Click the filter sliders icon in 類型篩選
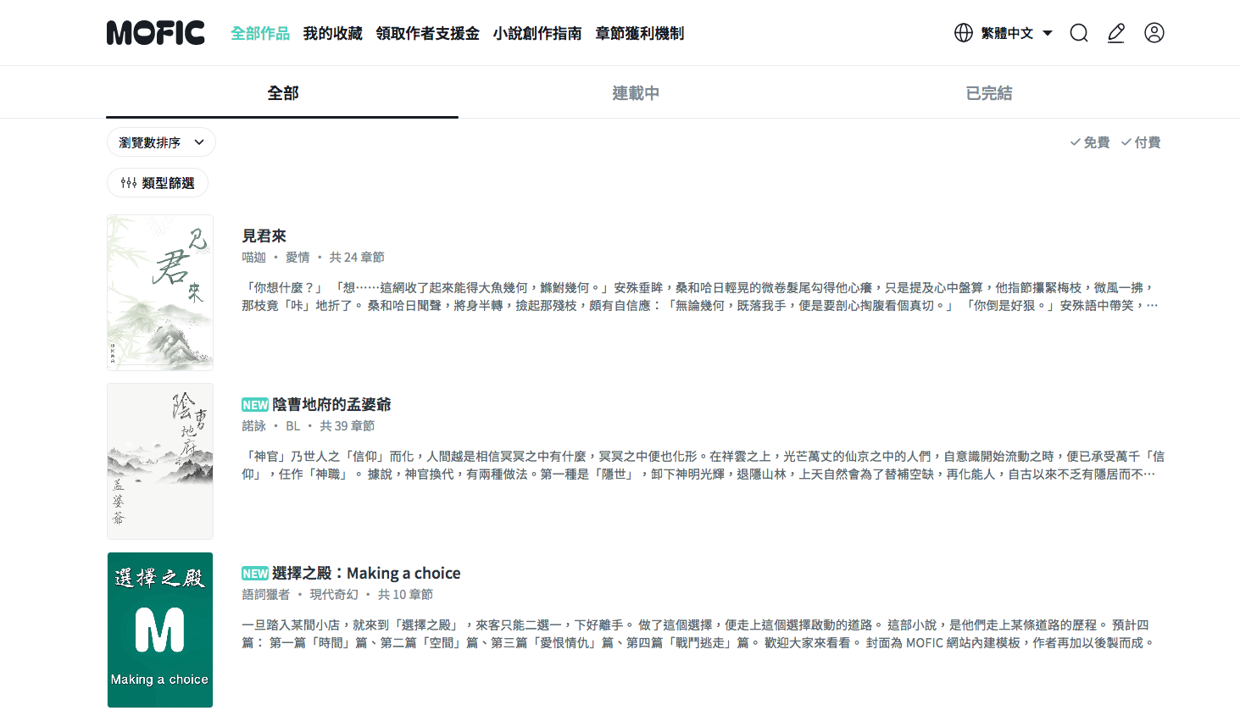 click(x=129, y=183)
